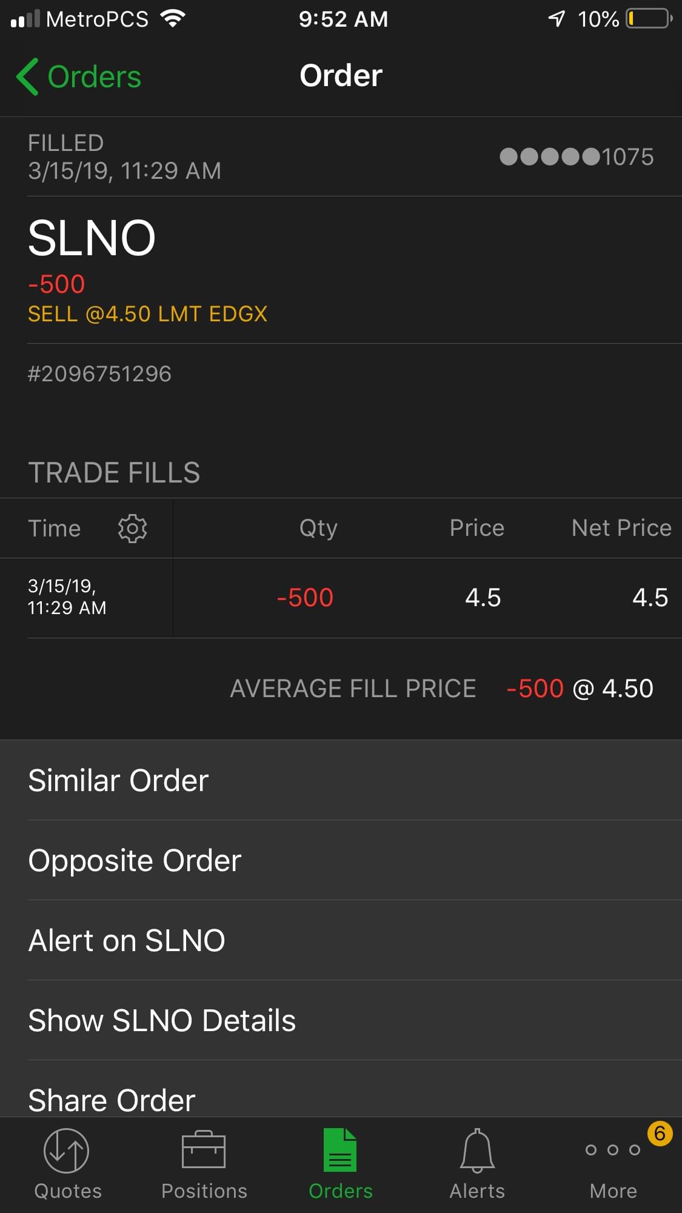Open the Positions briefcase tab
Viewport: 682px width, 1213px height.
pos(204,1151)
